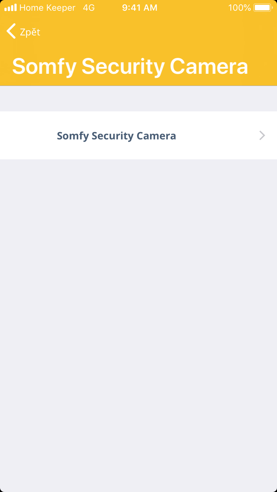Open the Somfy Security Camera list row
The image size is (277, 492).
(x=138, y=135)
